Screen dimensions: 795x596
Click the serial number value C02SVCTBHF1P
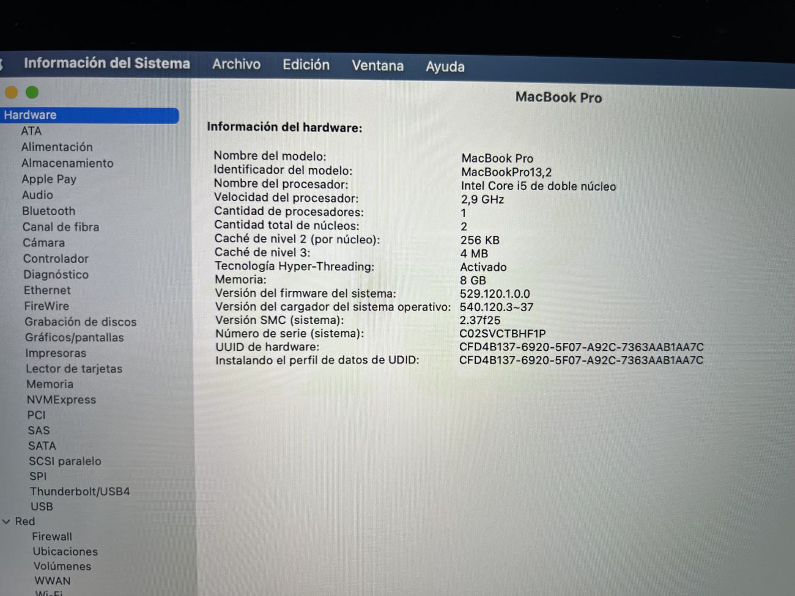pos(503,334)
